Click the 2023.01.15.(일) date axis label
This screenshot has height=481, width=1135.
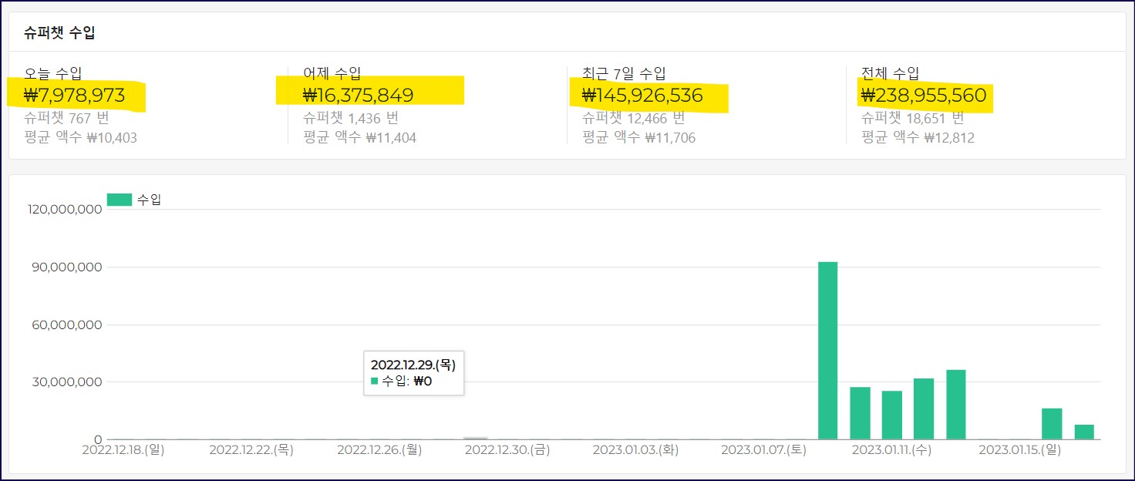(1020, 449)
